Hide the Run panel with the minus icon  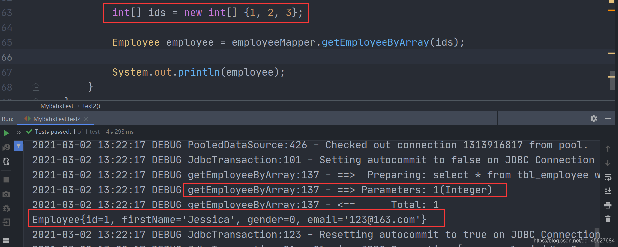(608, 118)
